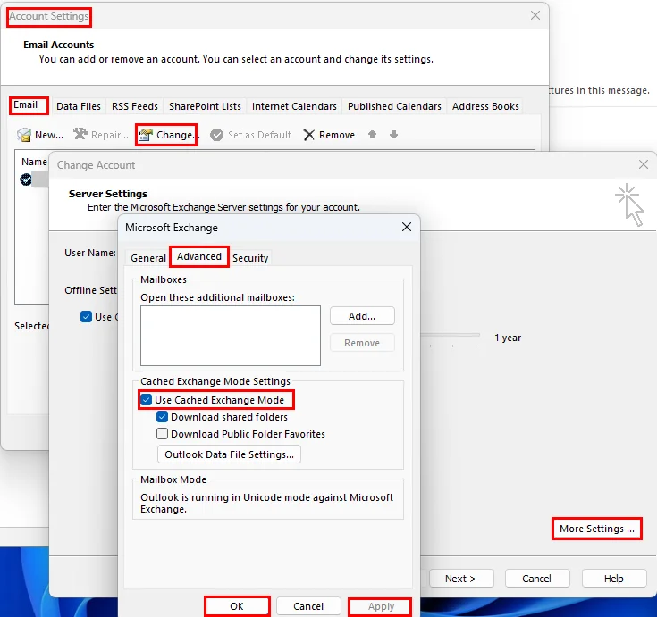Screen dimensions: 657x617
Task: Close the Microsoft Exchange dialog
Action: pos(407,227)
